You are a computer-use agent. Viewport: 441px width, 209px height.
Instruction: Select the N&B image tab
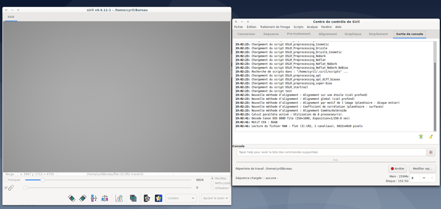click(11, 17)
